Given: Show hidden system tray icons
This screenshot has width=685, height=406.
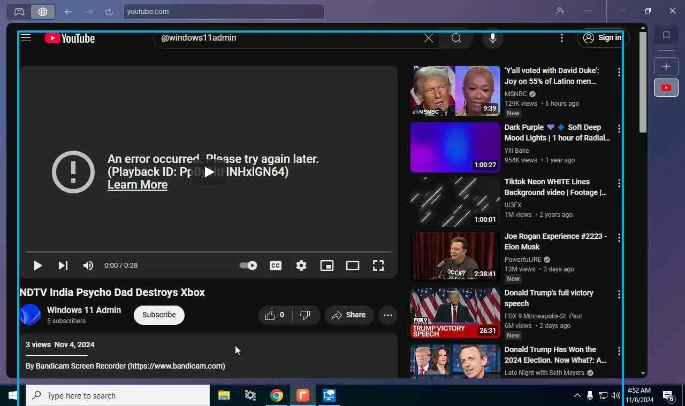Looking at the screenshot, I should [577, 396].
